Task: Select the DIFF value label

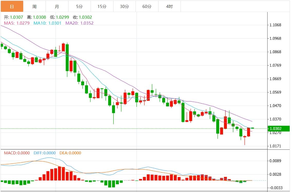Action: 45,153
